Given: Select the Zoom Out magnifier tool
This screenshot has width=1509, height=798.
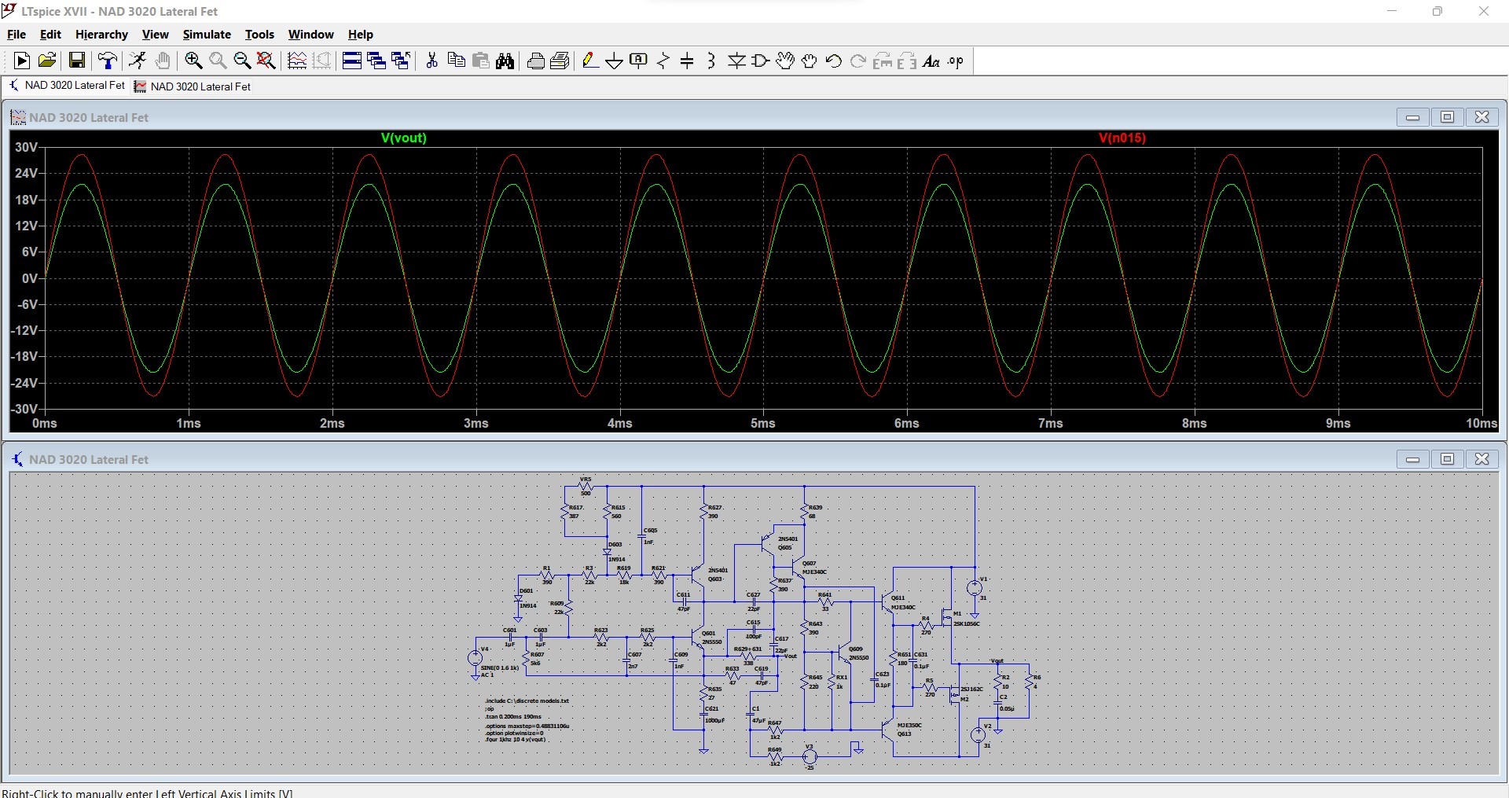Looking at the screenshot, I should (242, 61).
